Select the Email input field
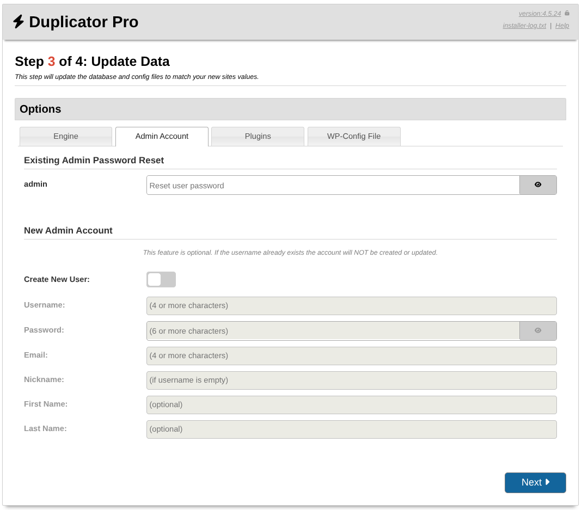This screenshot has width=582, height=510. coord(351,356)
